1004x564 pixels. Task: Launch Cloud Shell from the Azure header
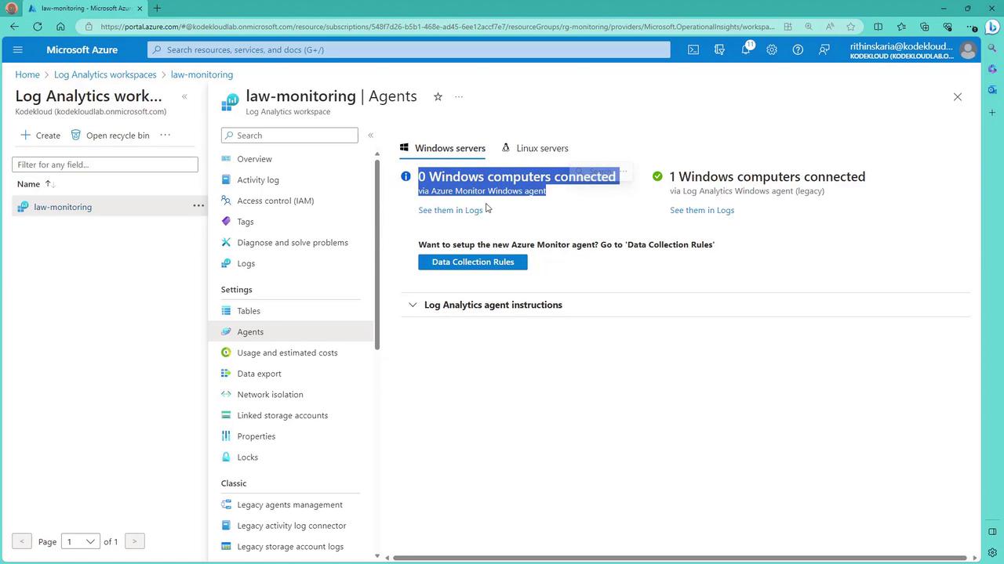coord(693,49)
